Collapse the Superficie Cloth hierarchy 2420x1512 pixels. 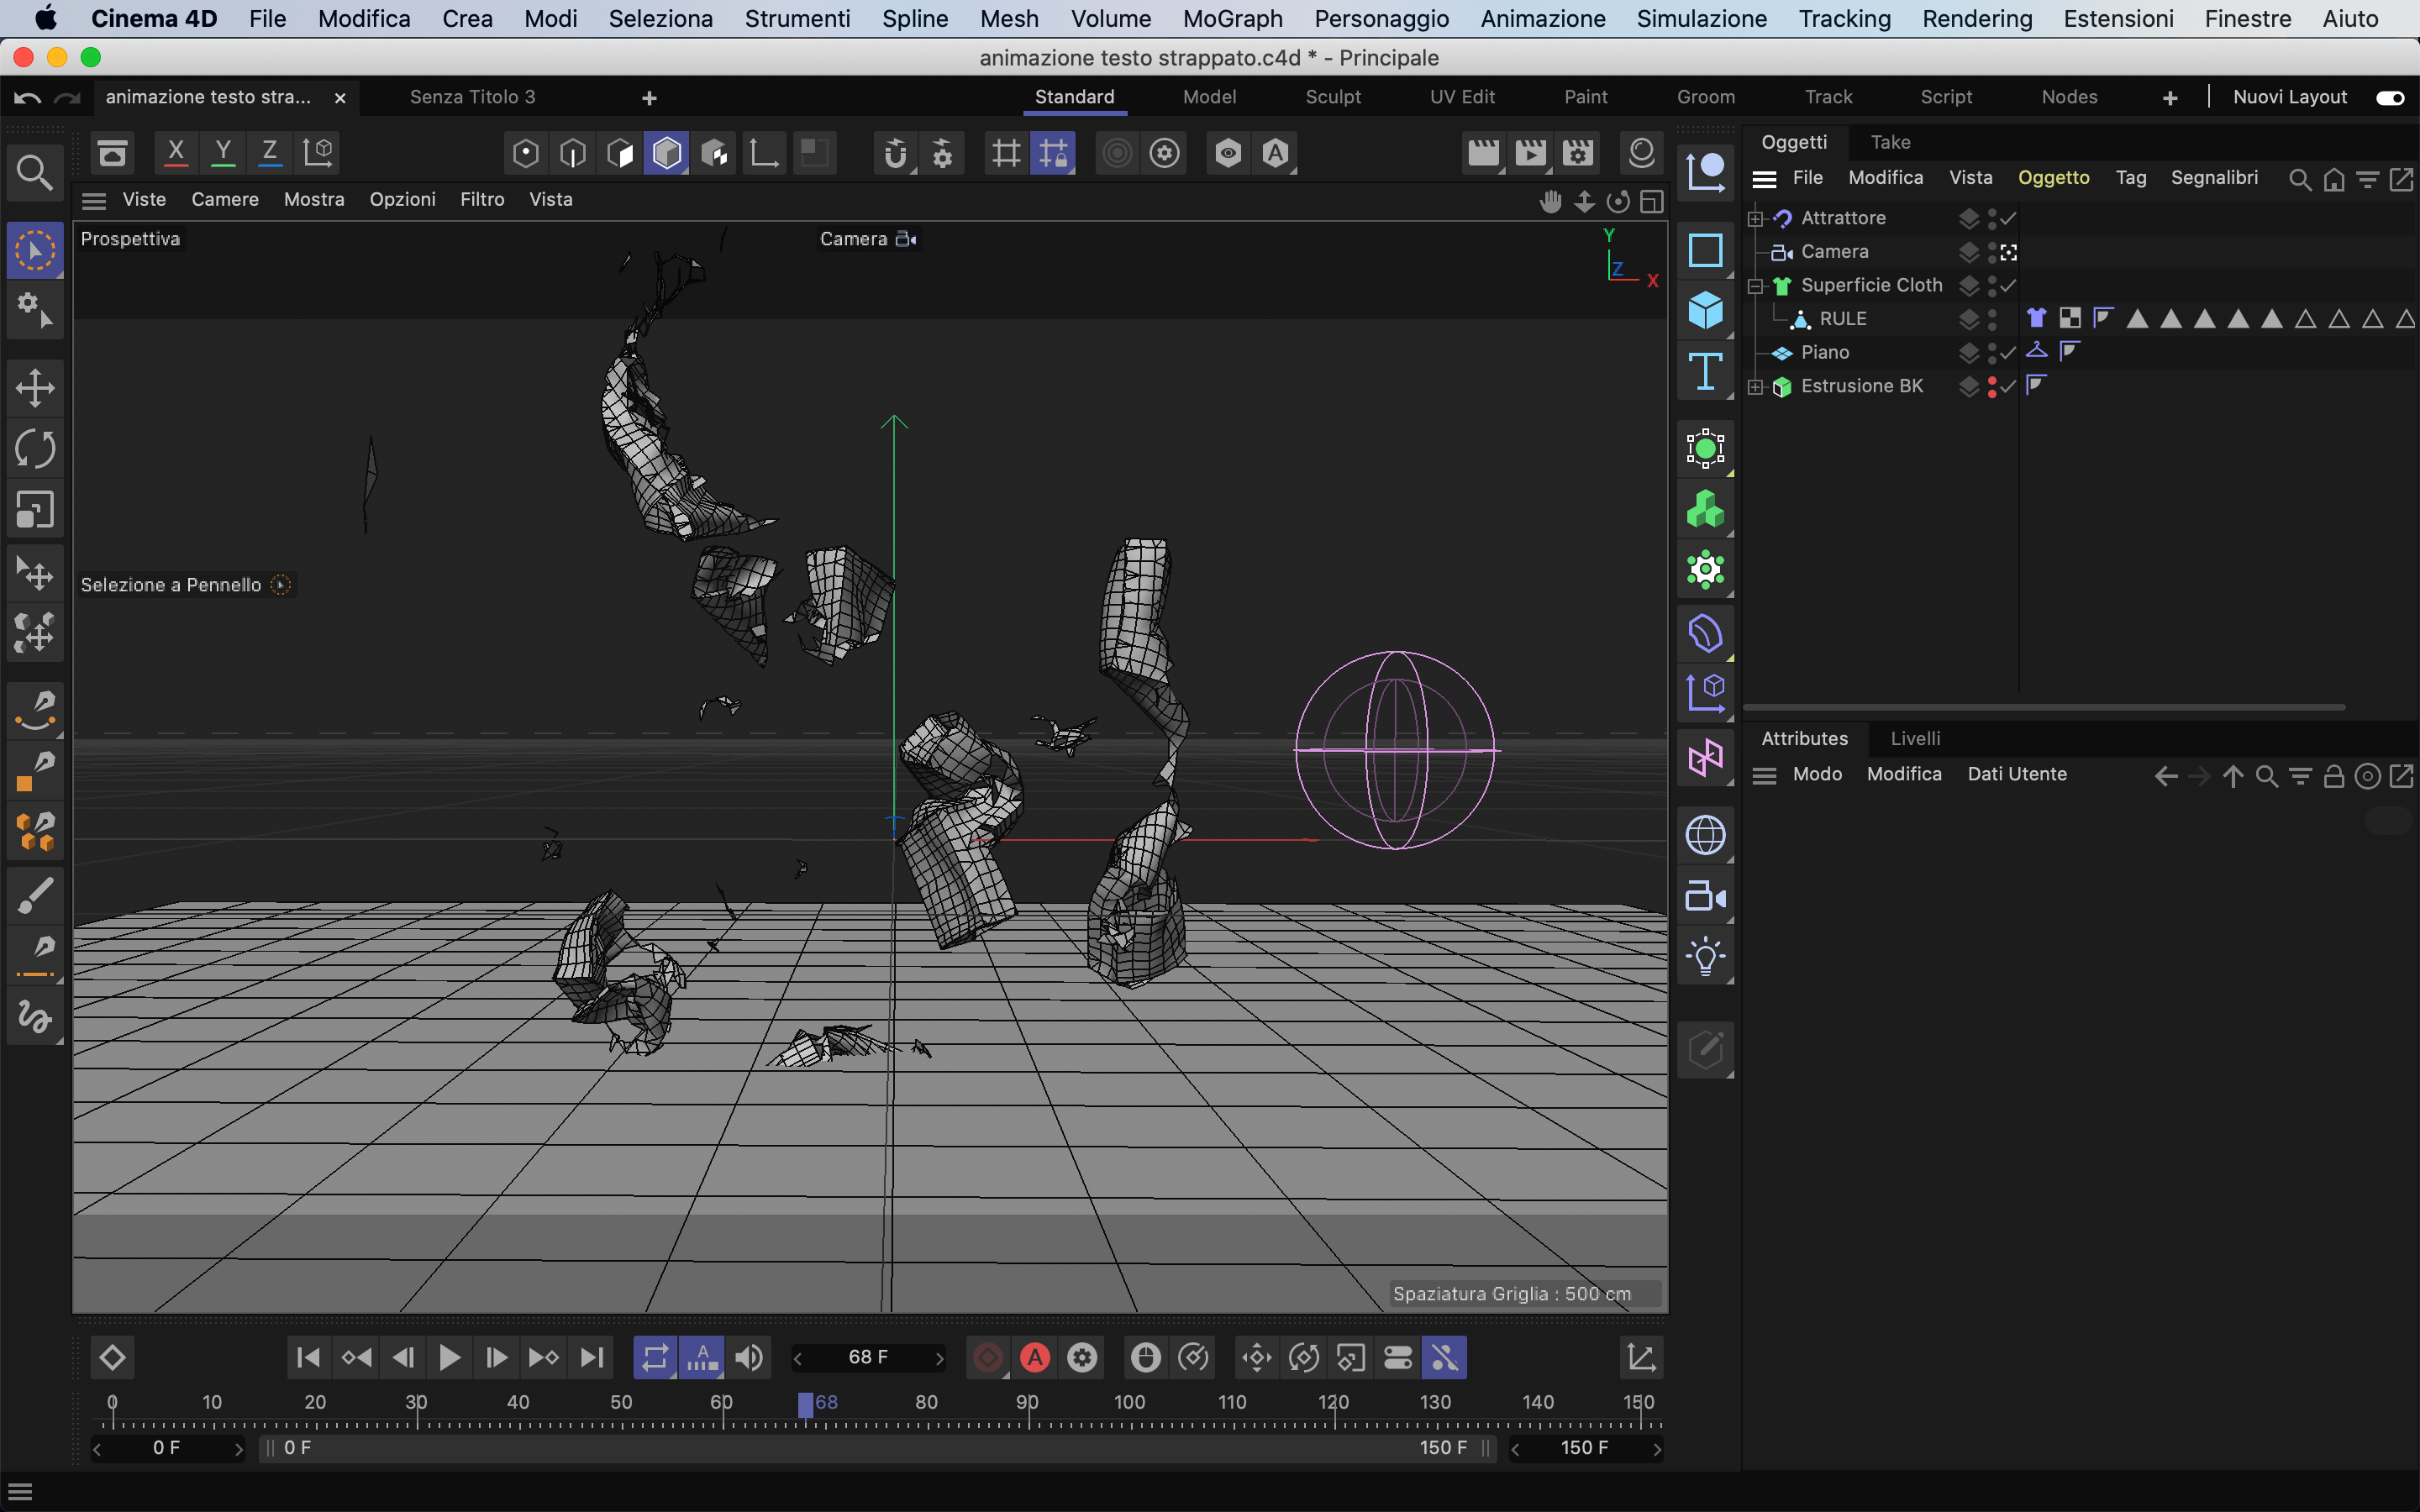point(1755,286)
